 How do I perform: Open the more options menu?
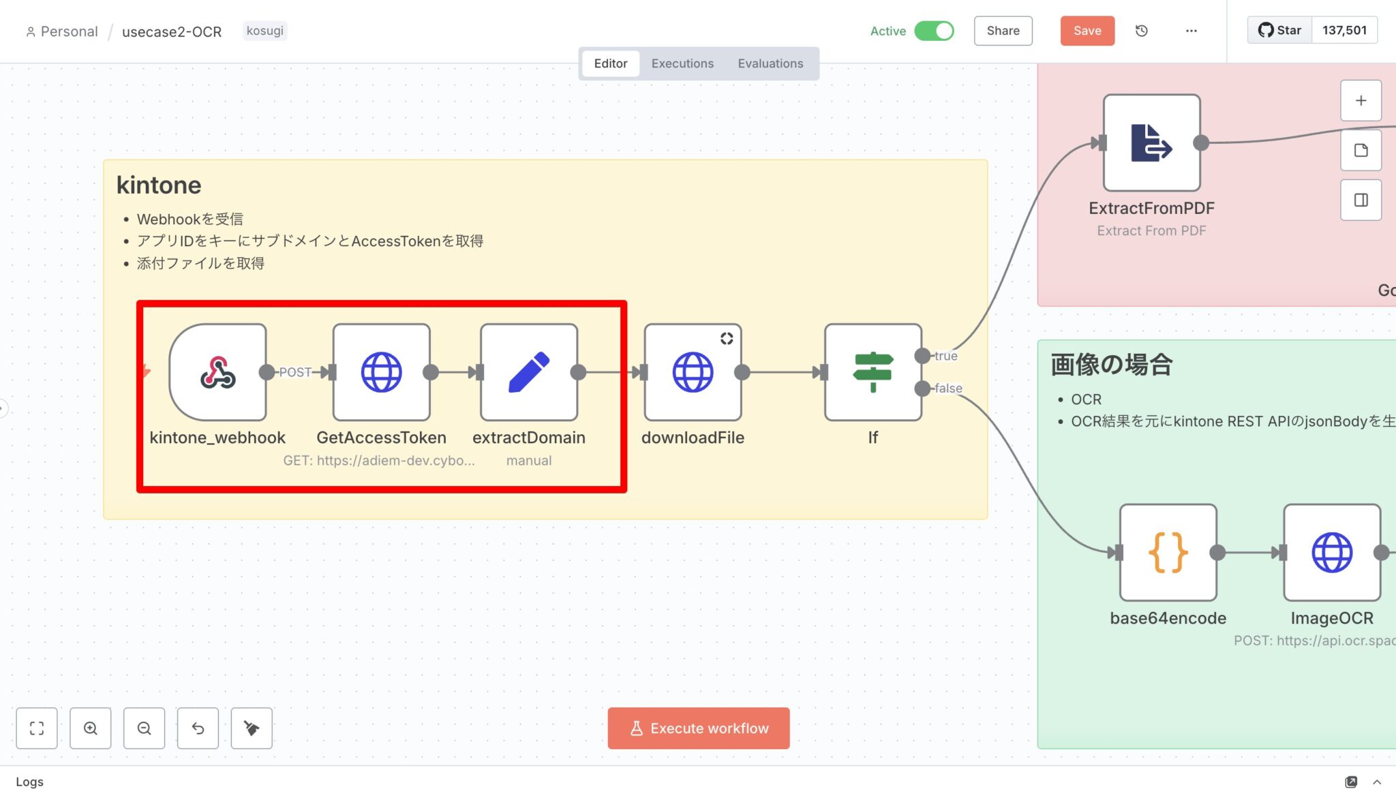pos(1191,31)
